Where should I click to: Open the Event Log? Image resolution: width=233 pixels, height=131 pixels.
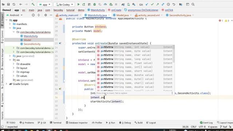click(x=206, y=123)
